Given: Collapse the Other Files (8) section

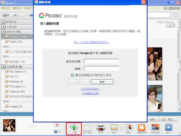Looking at the screenshot, I should (3, 66).
